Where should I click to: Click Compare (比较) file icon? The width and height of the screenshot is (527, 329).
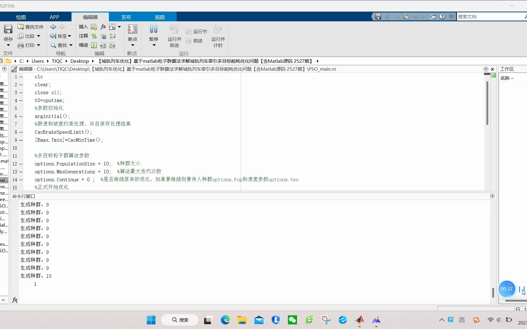(21, 36)
